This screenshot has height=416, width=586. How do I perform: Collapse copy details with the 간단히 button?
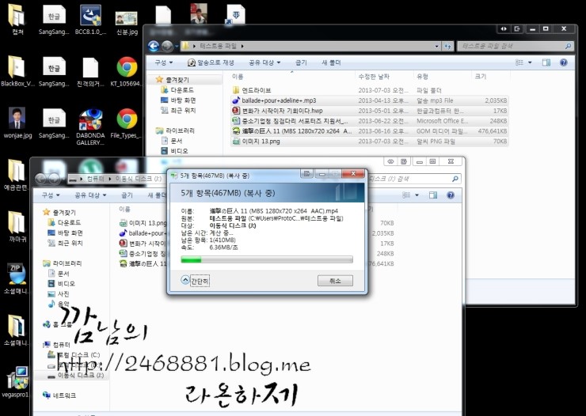pyautogui.click(x=195, y=280)
